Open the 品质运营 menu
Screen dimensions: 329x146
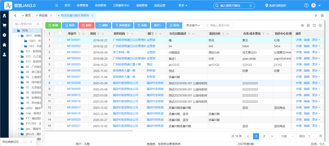click(x=160, y=5)
